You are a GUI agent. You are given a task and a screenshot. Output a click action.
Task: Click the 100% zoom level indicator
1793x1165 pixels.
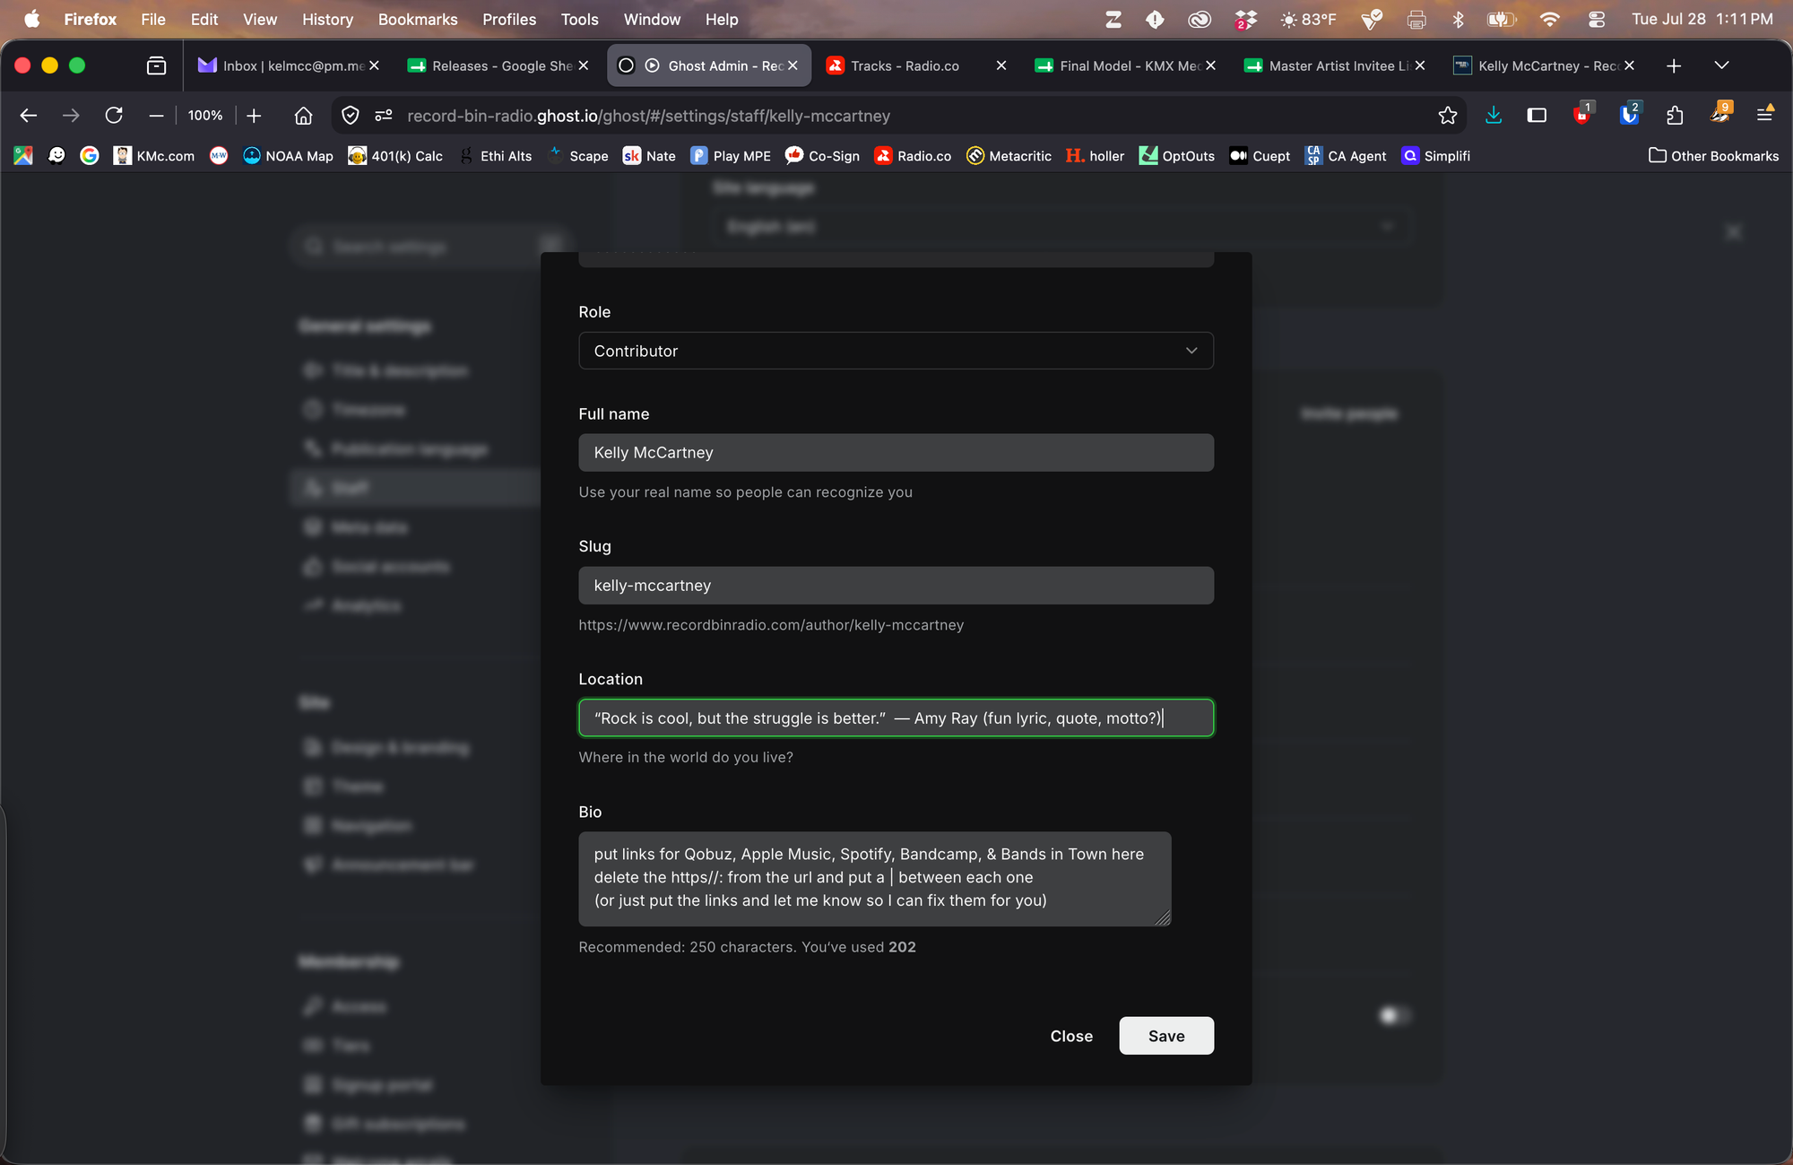point(205,116)
